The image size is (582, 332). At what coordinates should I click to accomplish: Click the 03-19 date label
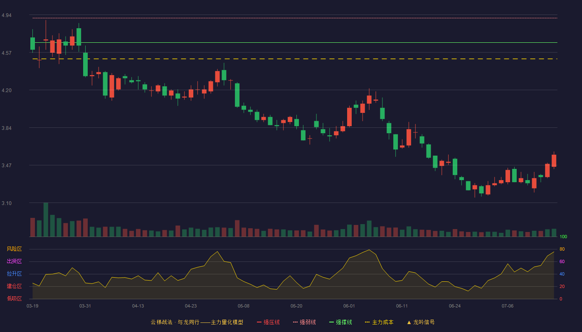(32, 306)
